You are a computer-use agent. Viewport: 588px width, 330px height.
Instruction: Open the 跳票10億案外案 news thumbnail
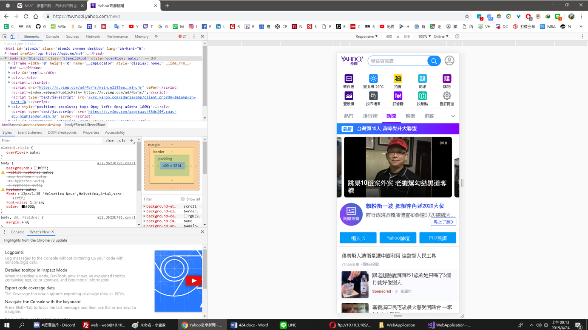(398, 167)
